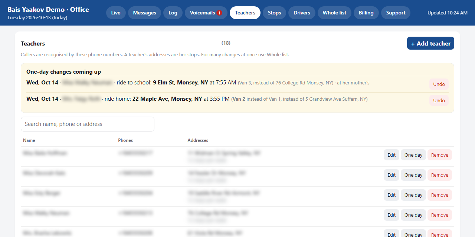
Task: Edit the second teacher in the list
Action: tap(392, 175)
